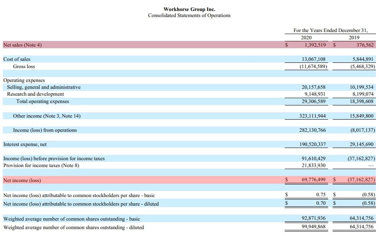Click 'Selling, general and administrative' label

click(44, 87)
